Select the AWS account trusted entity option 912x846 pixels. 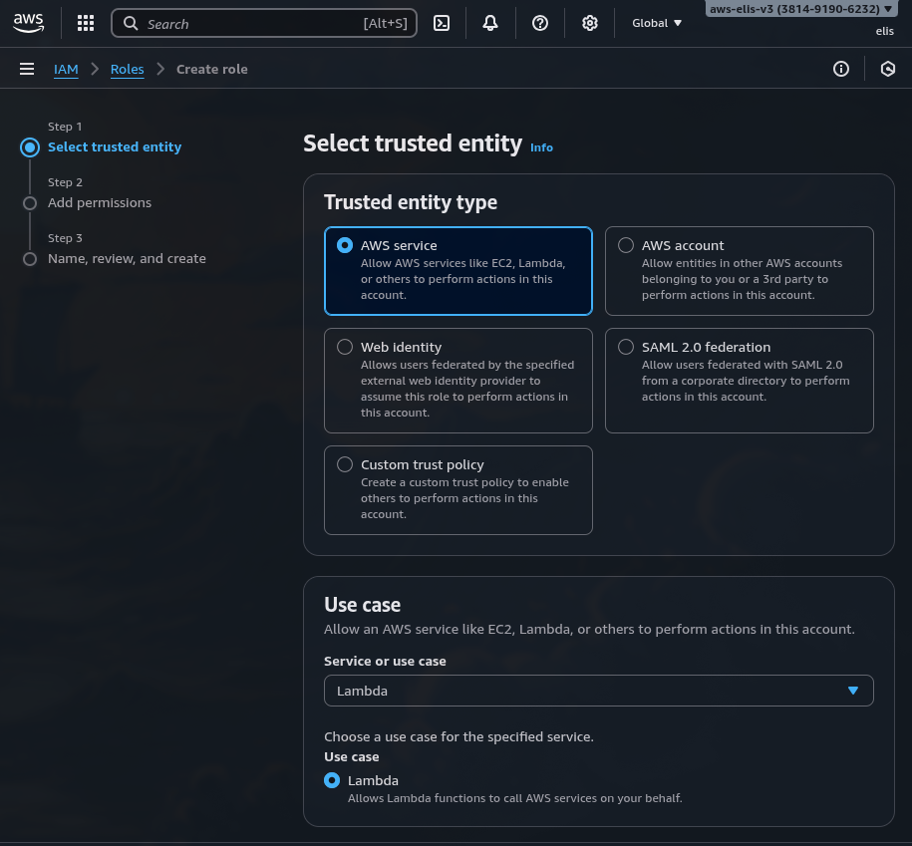click(626, 245)
